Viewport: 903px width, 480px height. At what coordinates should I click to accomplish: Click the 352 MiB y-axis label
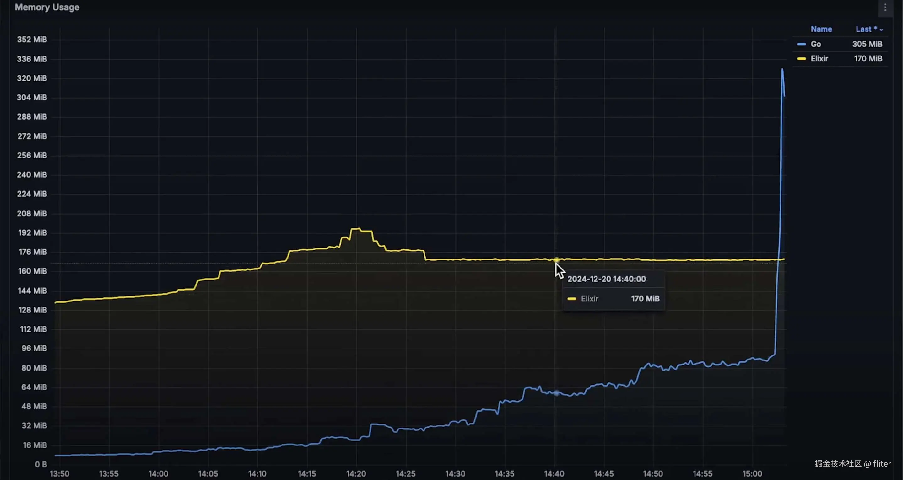[32, 40]
